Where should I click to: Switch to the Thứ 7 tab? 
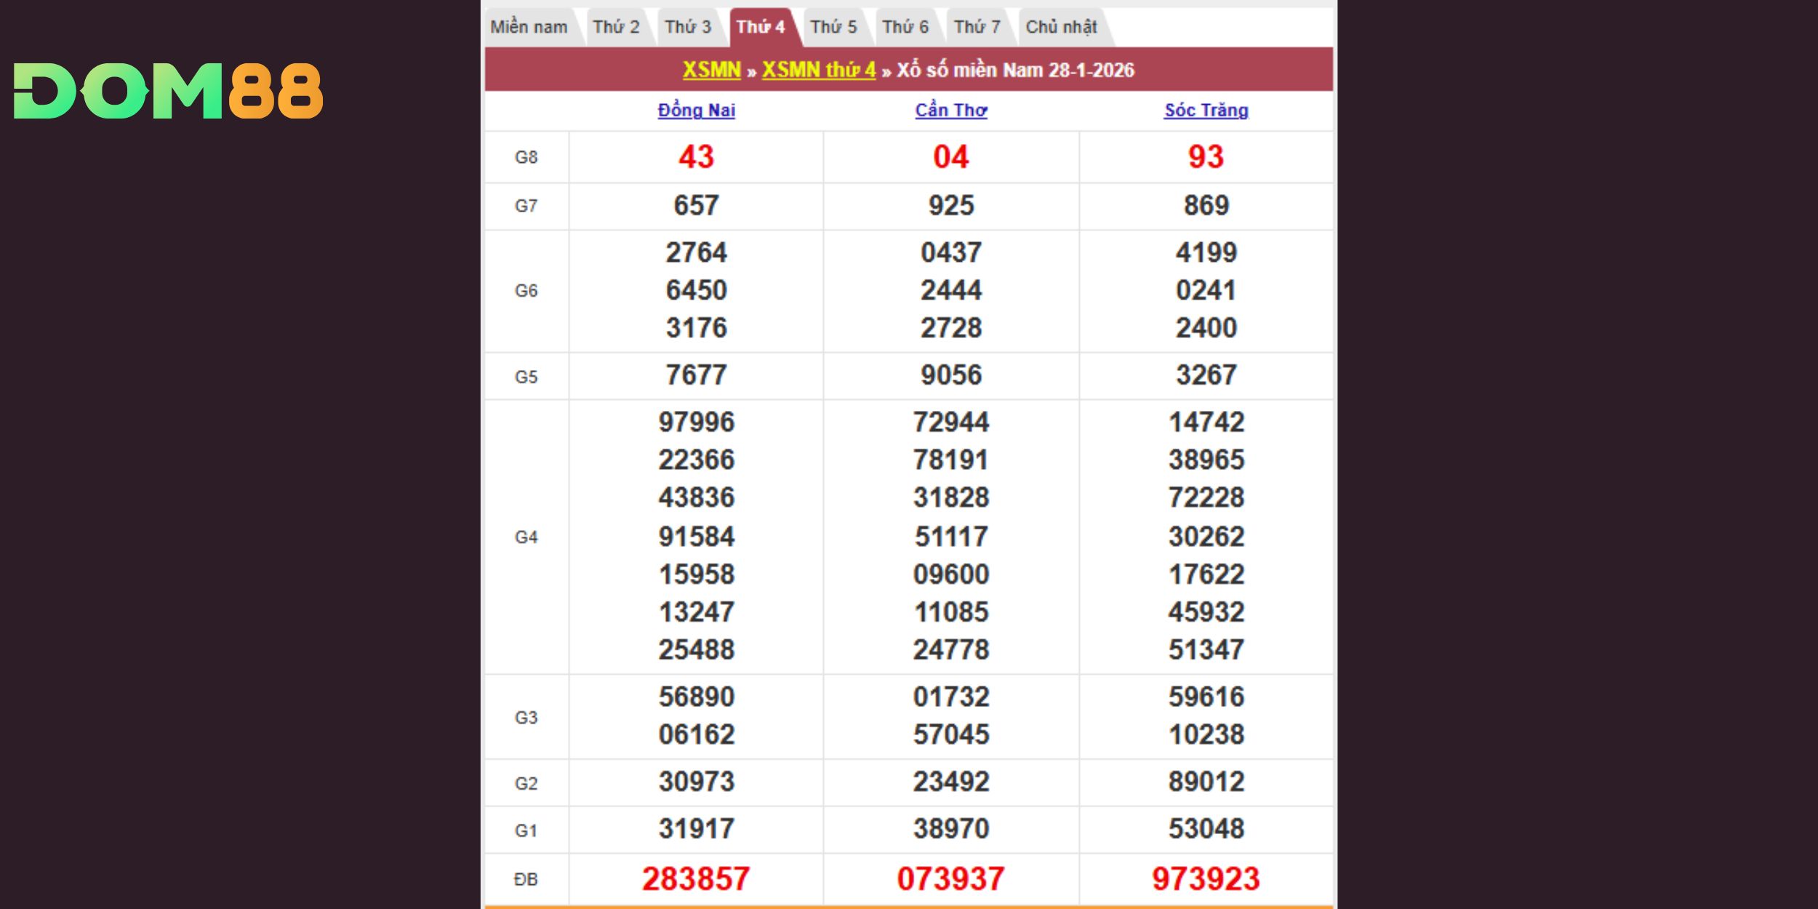977,27
